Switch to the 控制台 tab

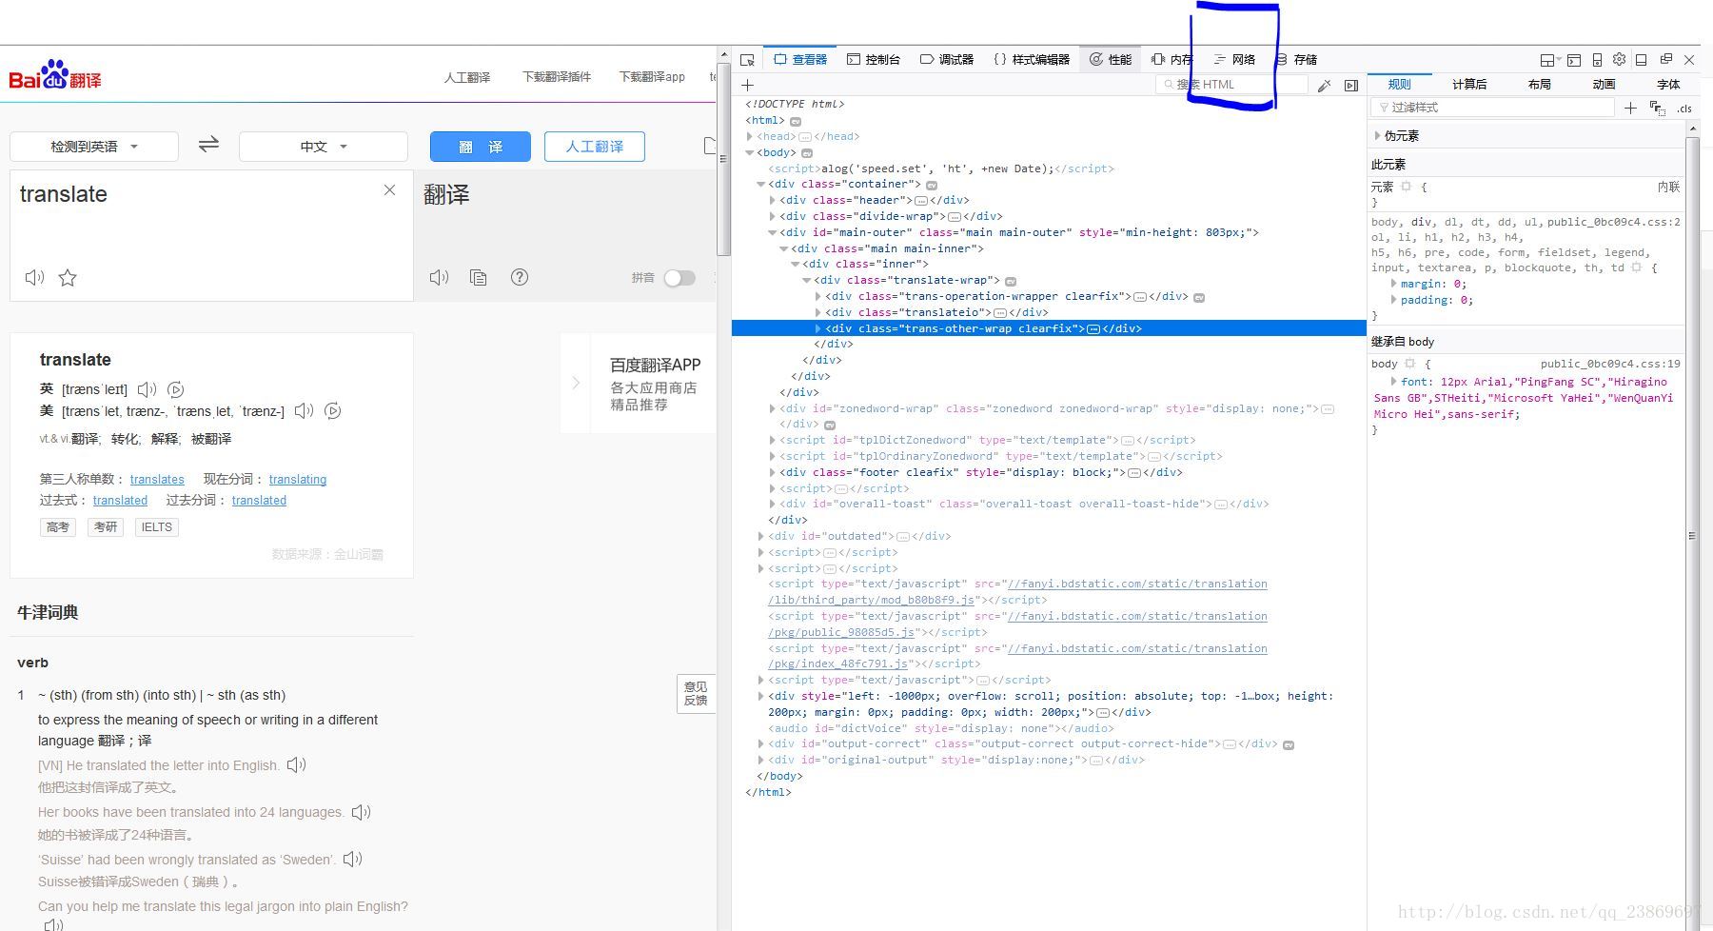(874, 59)
